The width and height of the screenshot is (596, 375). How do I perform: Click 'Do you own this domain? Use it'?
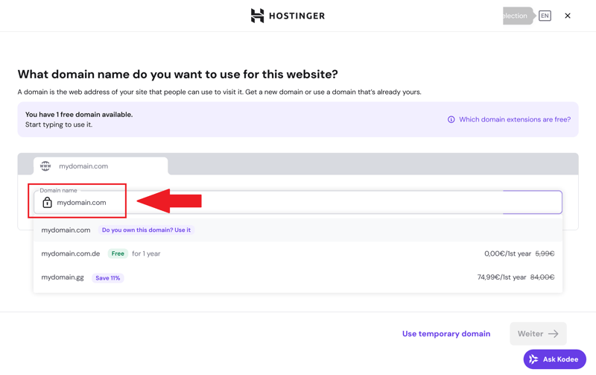[146, 230]
